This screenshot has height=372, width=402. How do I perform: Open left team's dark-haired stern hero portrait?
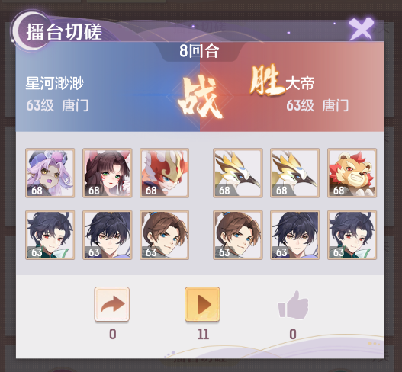(x=107, y=236)
